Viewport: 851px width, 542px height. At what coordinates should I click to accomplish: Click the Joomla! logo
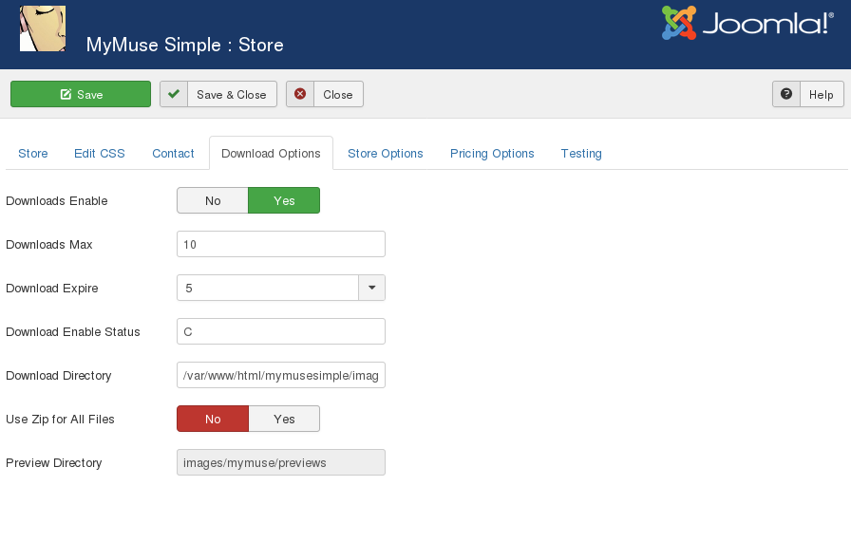747,24
